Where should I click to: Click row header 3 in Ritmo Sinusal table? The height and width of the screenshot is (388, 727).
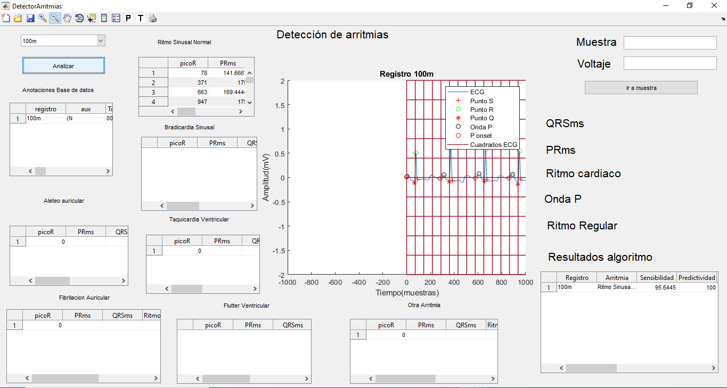tap(153, 92)
